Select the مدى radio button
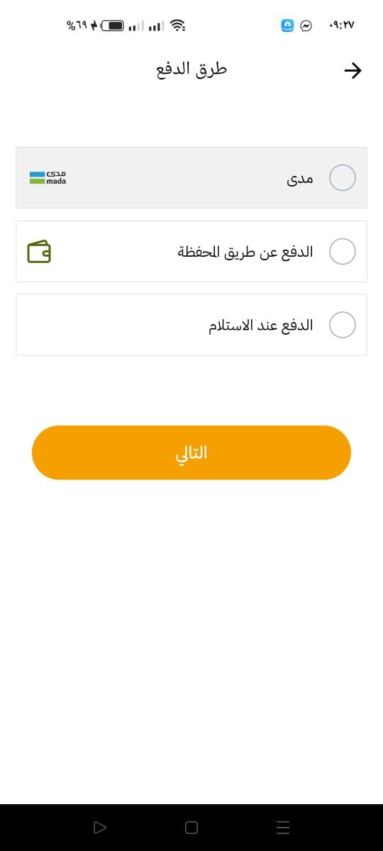 tap(343, 177)
